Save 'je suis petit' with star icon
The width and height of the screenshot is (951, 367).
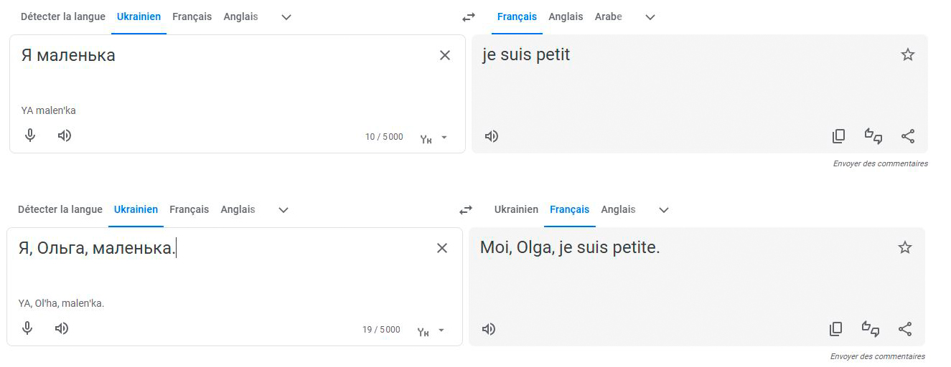coord(908,54)
